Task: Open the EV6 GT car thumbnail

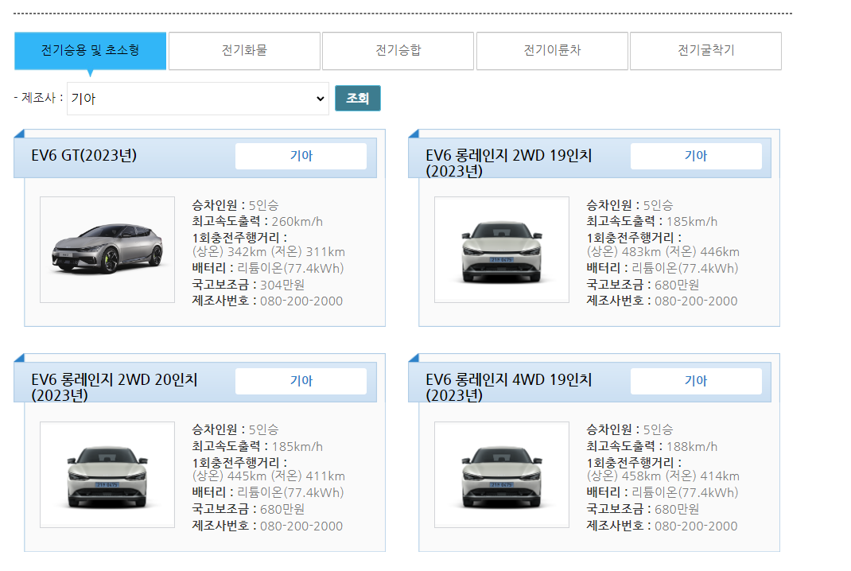Action: click(107, 250)
